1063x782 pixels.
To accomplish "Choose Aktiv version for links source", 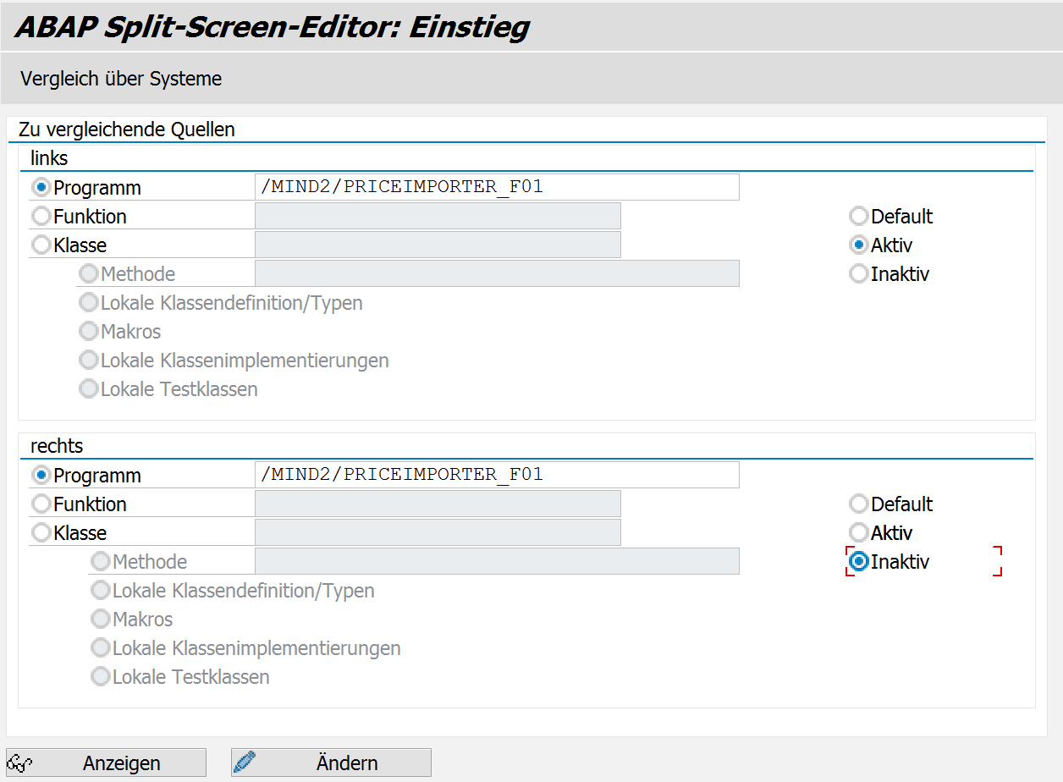I will 859,245.
